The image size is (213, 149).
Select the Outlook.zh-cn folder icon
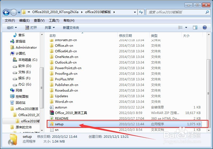click(x=52, y=62)
